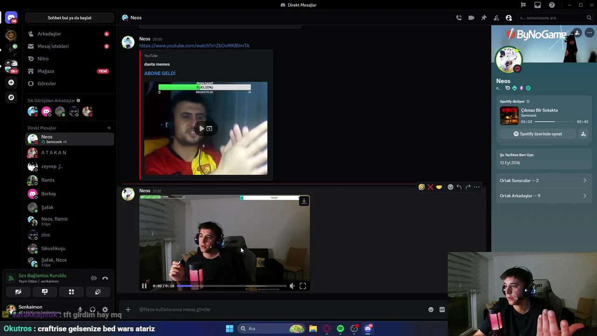Open the add reaction emoji picker
The image size is (597, 336).
(451, 187)
